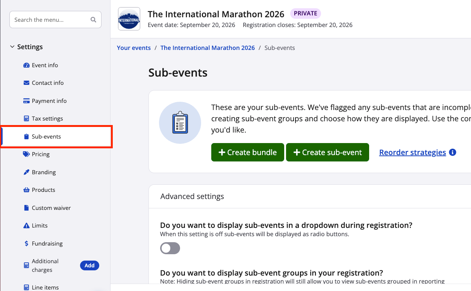Click the Products basket icon
The width and height of the screenshot is (471, 291).
tap(26, 190)
